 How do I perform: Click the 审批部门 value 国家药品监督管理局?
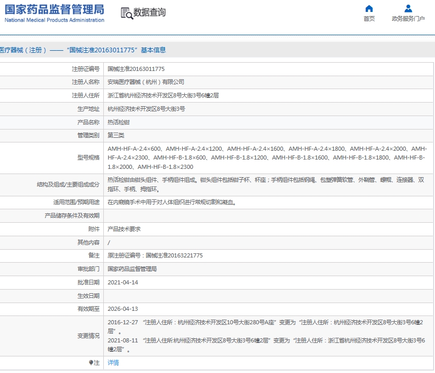(132, 269)
